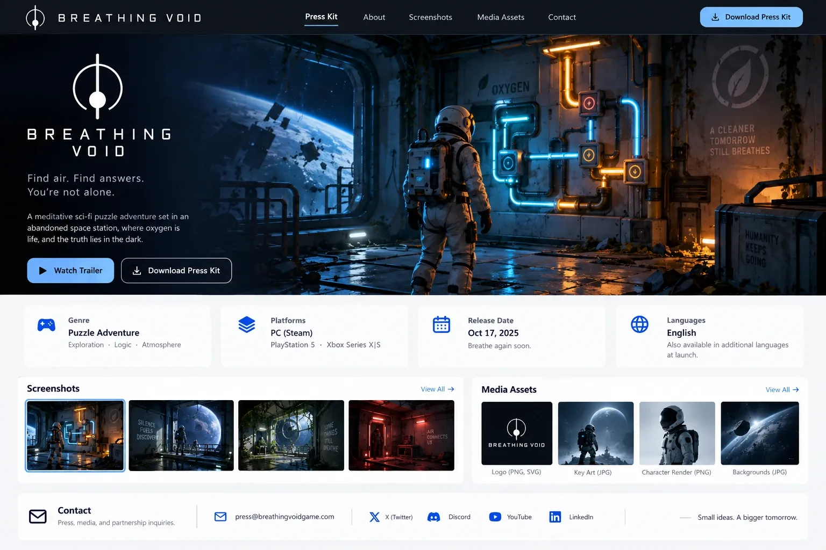This screenshot has height=550, width=826.
Task: Click the stacked layers Platforms icon
Action: click(x=247, y=324)
